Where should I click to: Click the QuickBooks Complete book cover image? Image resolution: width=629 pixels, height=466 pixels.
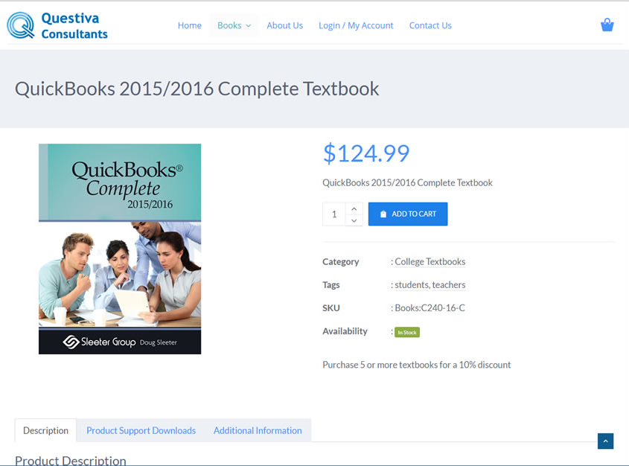pos(120,249)
